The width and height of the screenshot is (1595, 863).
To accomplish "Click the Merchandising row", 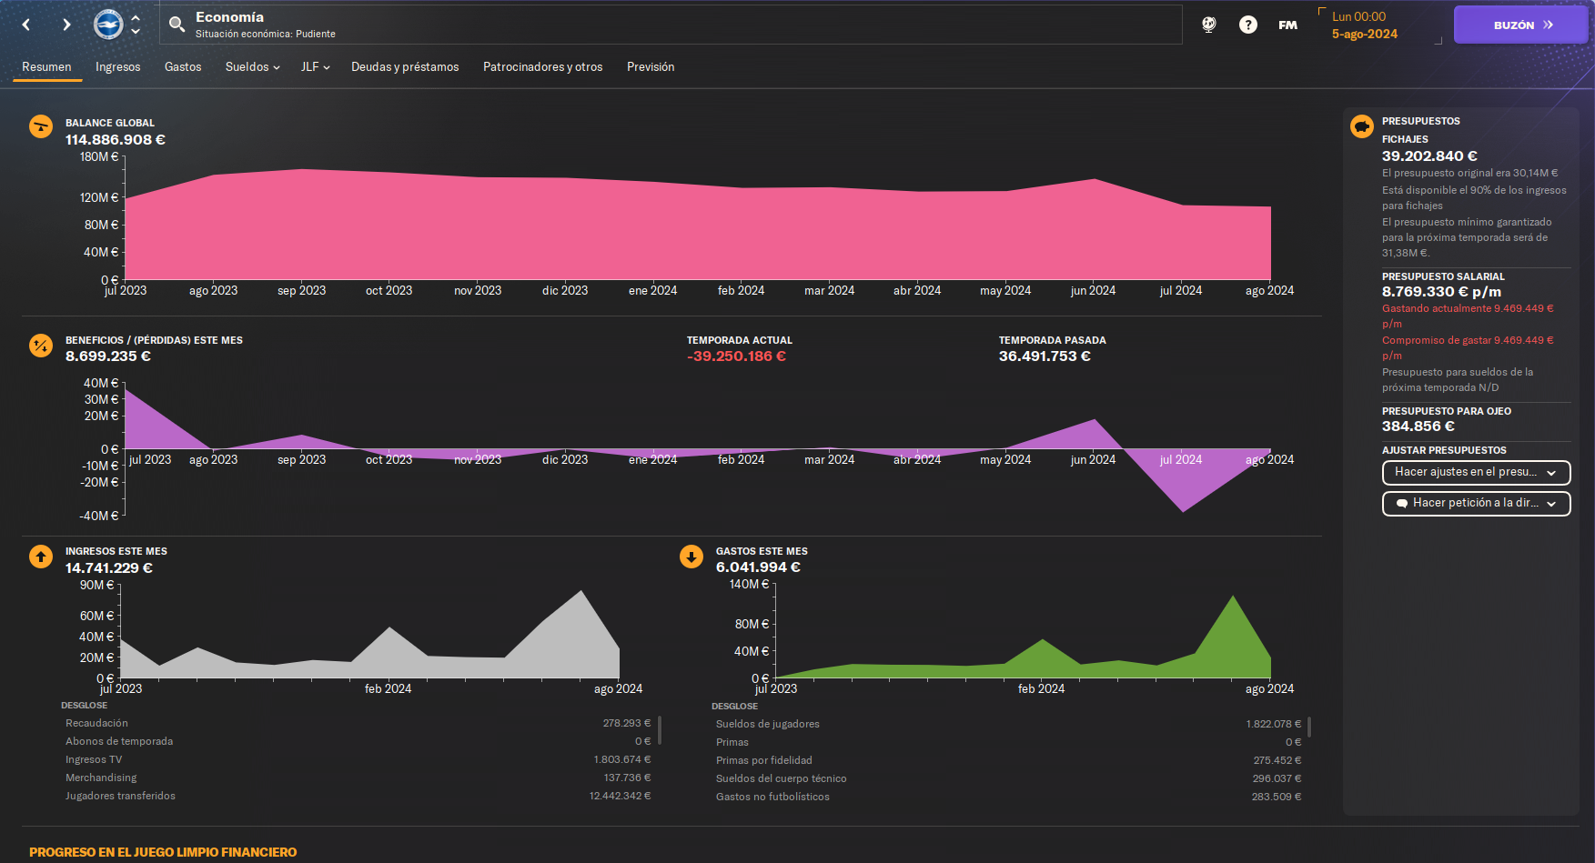I will pyautogui.click(x=358, y=778).
